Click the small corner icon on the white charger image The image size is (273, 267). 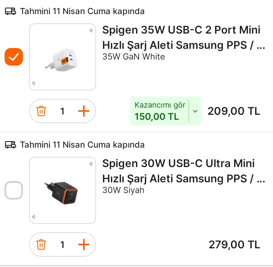pos(91,31)
